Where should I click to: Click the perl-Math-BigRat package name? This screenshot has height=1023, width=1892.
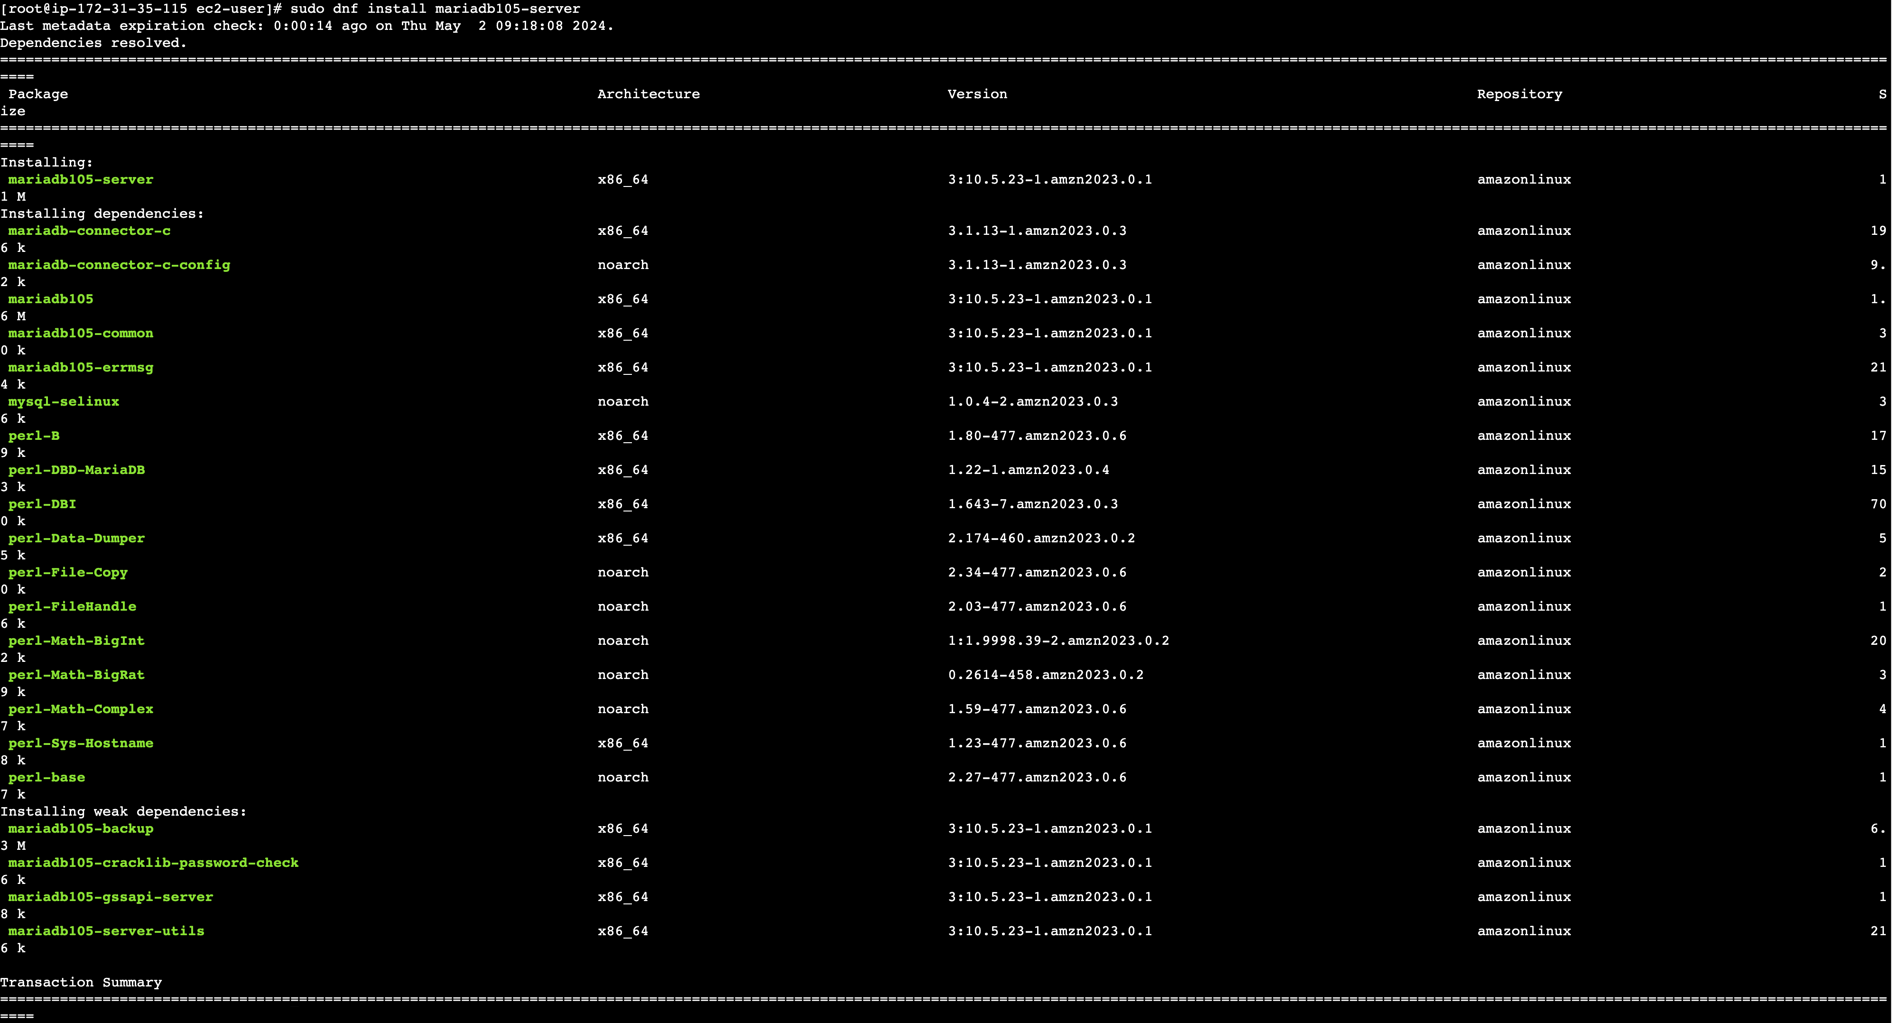click(x=76, y=675)
